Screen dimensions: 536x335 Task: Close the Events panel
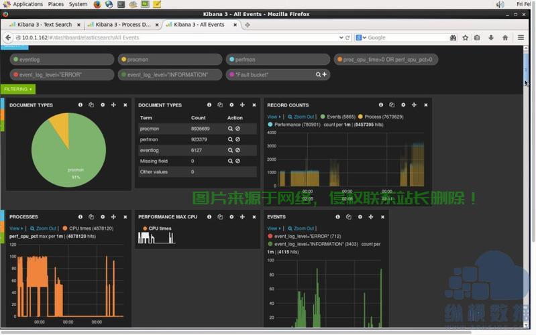click(382, 217)
